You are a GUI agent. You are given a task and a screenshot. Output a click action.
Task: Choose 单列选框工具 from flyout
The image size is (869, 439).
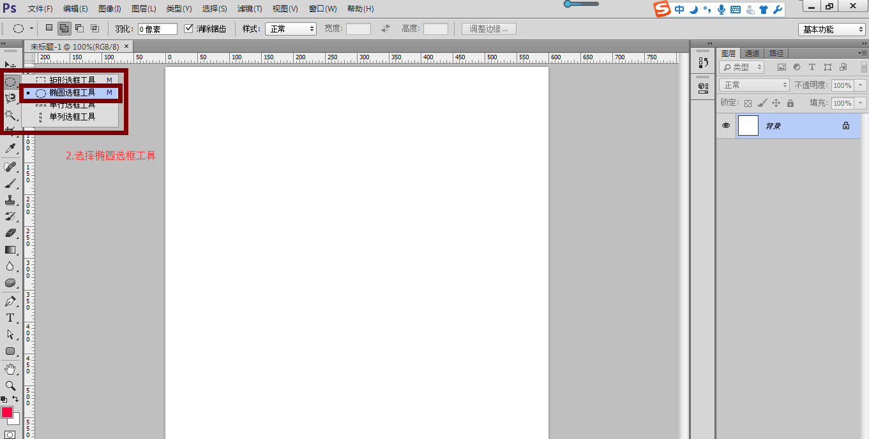pos(71,117)
